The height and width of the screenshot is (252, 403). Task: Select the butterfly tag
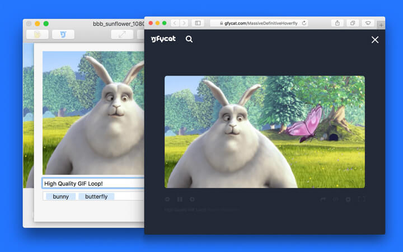[x=96, y=197]
